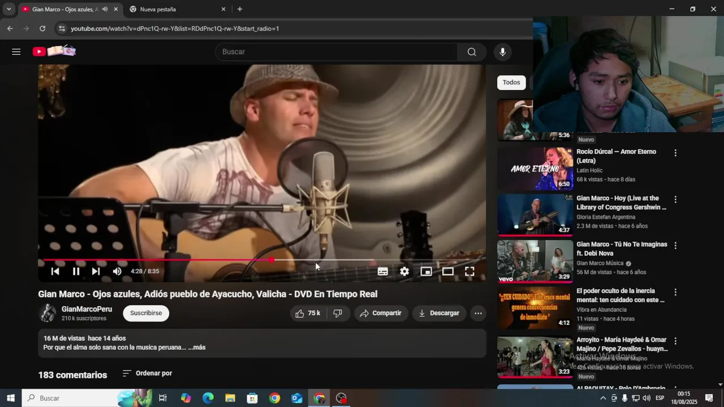The height and width of the screenshot is (407, 724).
Task: Open Tú No Te Imaginas thumbnail
Action: (x=535, y=262)
